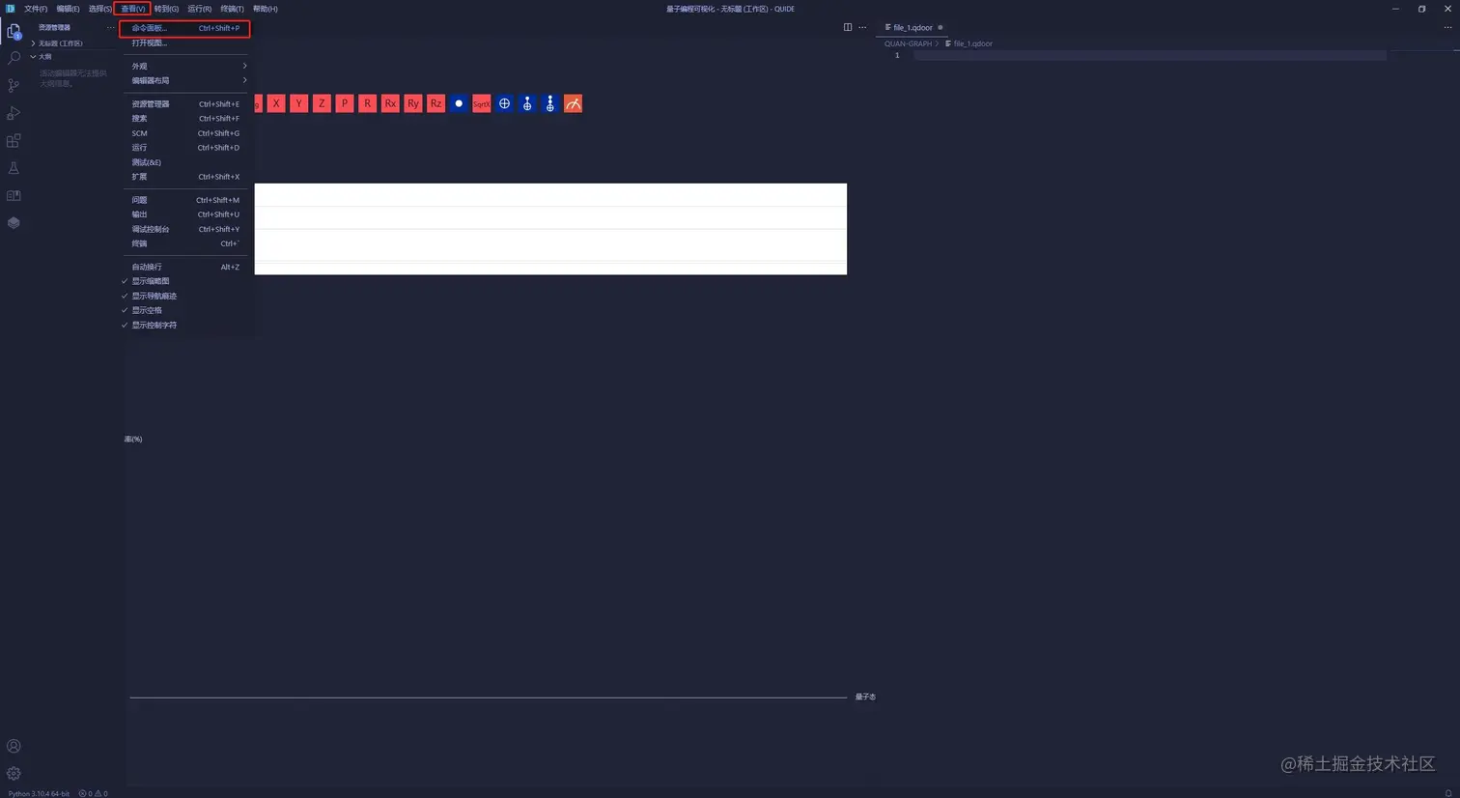1460x798 pixels.
Task: Open the 帮助(H) menu
Action: pos(265,9)
